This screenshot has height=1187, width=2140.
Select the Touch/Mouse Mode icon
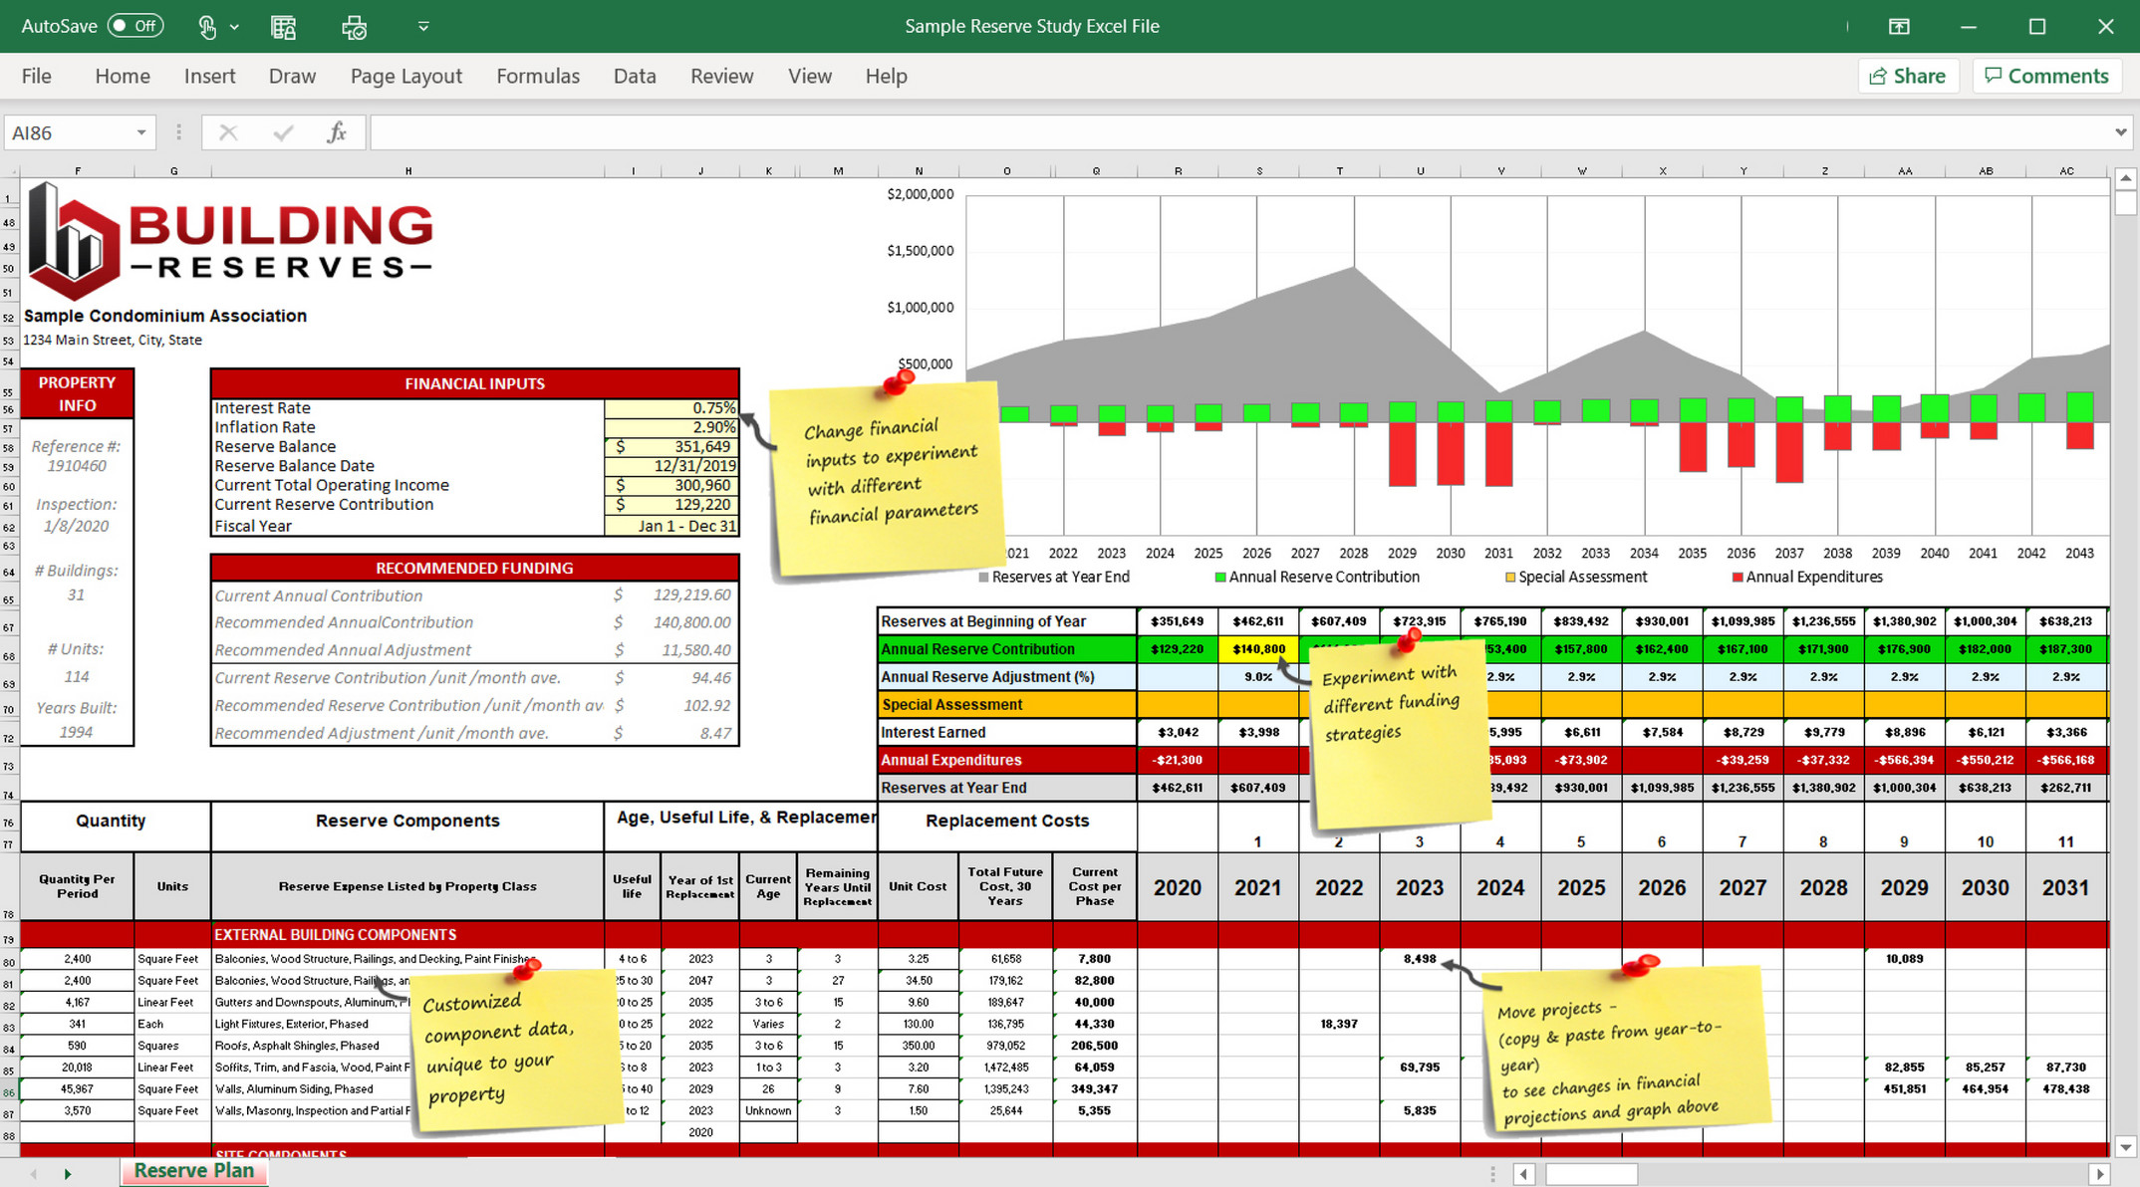click(x=207, y=27)
